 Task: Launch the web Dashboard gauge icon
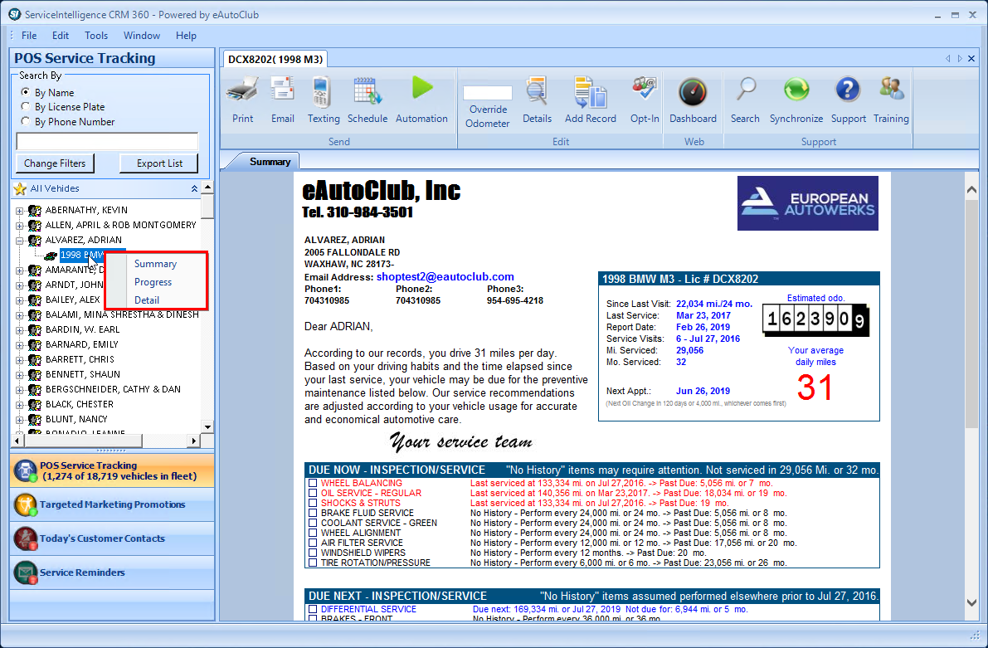click(x=693, y=93)
